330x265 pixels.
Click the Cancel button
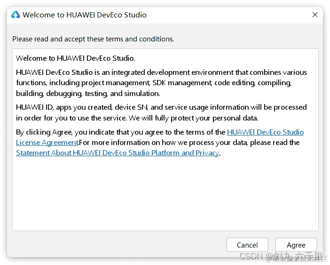point(247,245)
